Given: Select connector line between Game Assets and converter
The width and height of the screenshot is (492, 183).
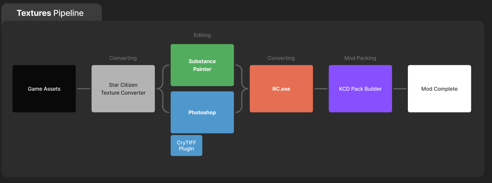Looking at the screenshot, I should click(83, 89).
